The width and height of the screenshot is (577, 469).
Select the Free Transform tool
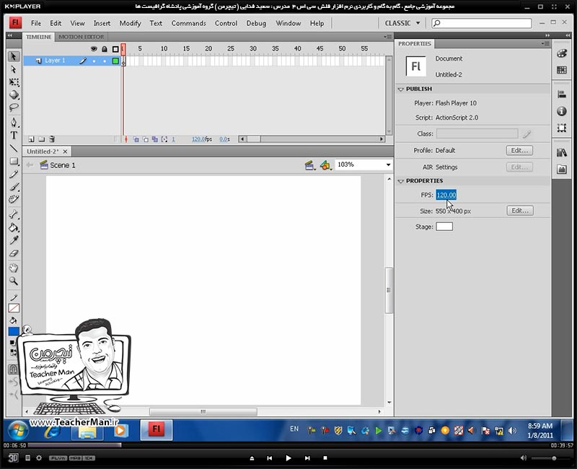point(14,82)
